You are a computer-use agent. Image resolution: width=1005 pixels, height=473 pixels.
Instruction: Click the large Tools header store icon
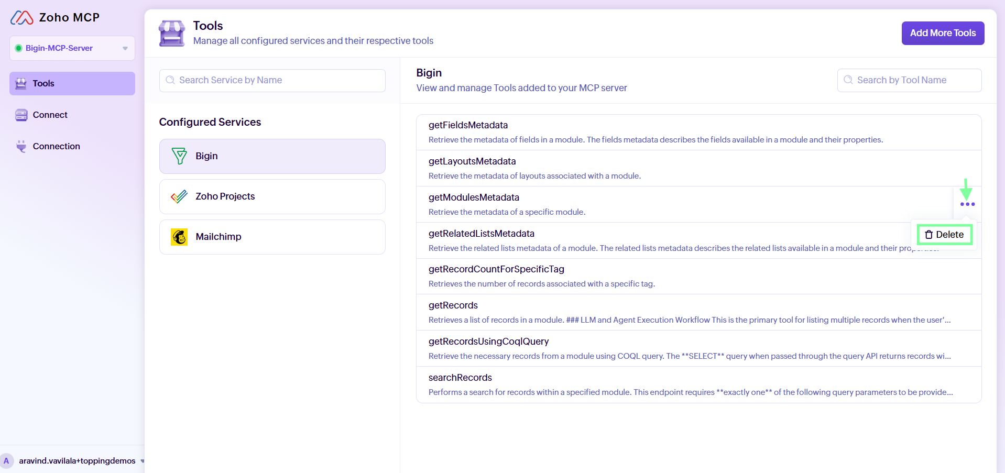(x=172, y=34)
